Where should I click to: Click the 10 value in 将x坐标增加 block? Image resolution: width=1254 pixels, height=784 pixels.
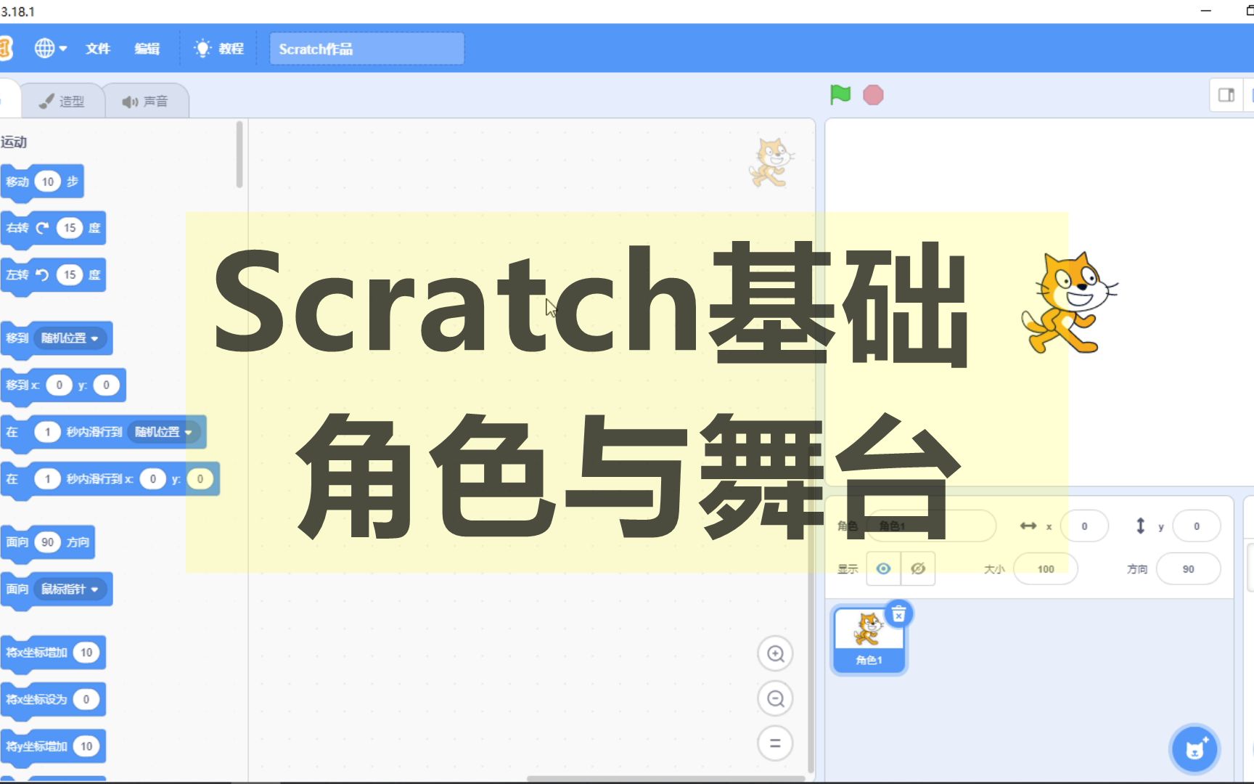[x=86, y=653]
